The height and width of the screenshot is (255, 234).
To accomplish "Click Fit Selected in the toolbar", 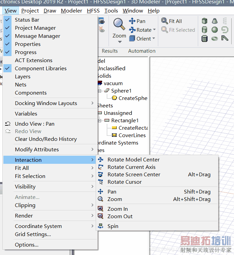I will [178, 30].
